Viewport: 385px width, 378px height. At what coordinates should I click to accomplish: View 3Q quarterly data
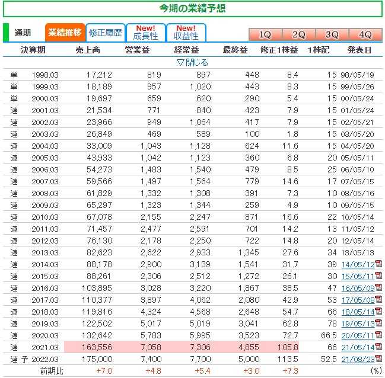(332, 34)
